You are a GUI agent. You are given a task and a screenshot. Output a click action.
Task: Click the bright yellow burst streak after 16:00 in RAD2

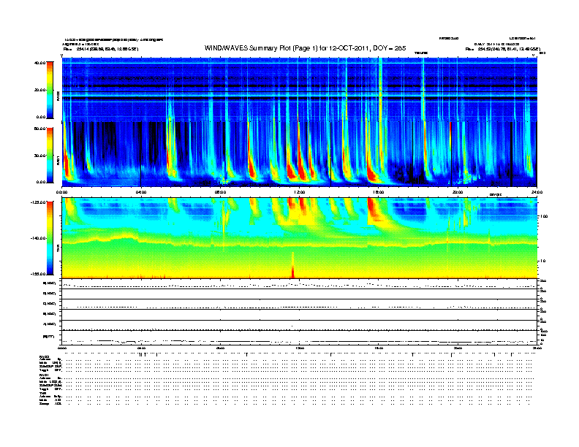(x=380, y=90)
